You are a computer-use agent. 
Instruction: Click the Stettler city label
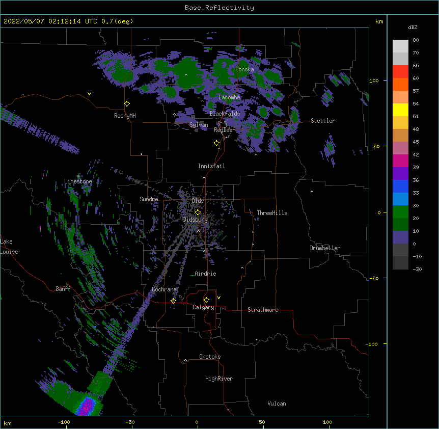click(x=323, y=121)
